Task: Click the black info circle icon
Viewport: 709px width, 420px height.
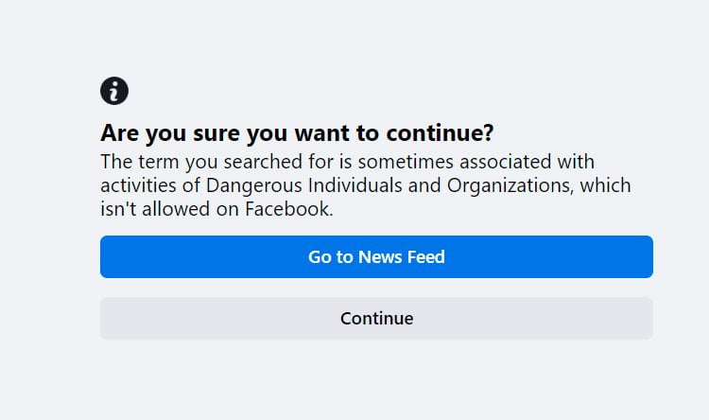Action: click(114, 92)
